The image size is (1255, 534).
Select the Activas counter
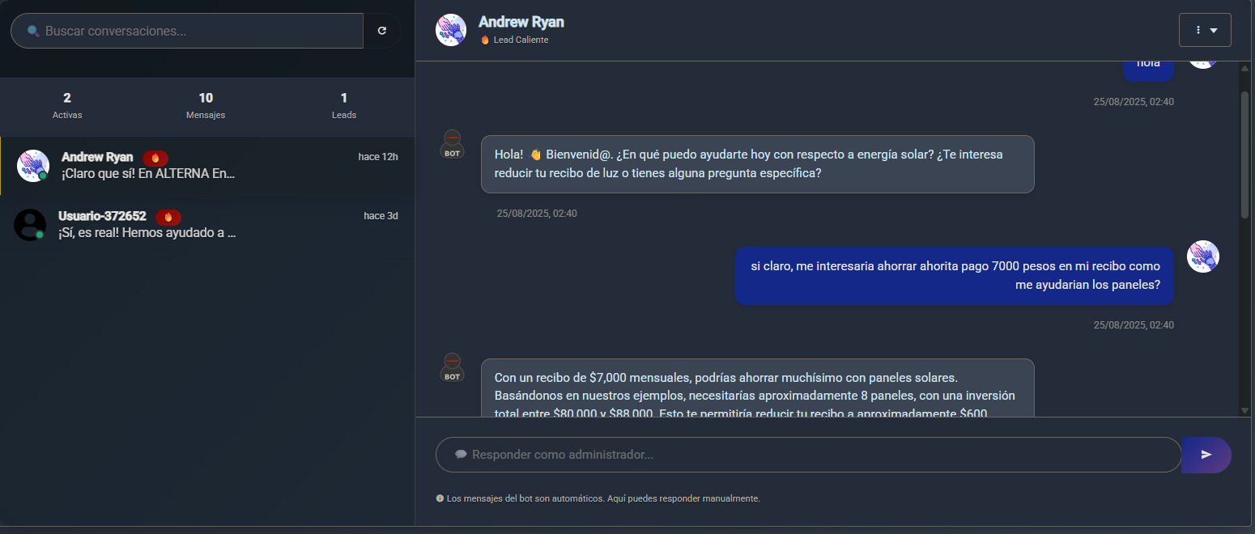tap(67, 105)
